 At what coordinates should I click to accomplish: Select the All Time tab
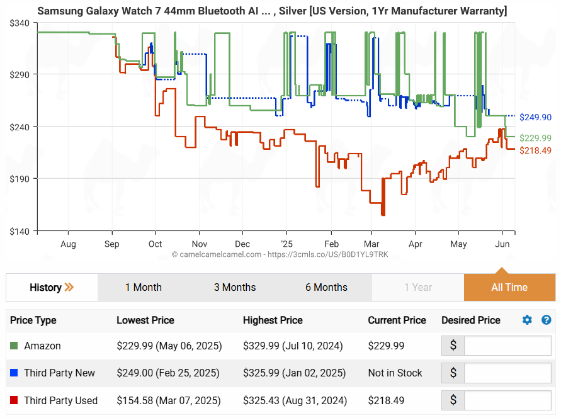(x=509, y=288)
